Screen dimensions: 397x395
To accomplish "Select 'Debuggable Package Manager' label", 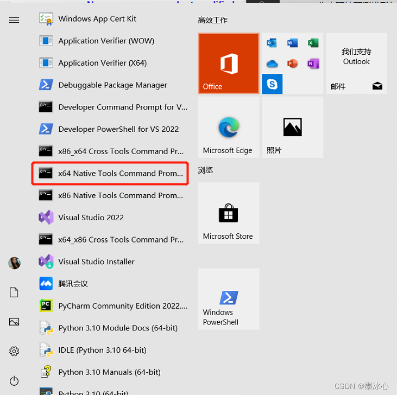I will click(112, 85).
